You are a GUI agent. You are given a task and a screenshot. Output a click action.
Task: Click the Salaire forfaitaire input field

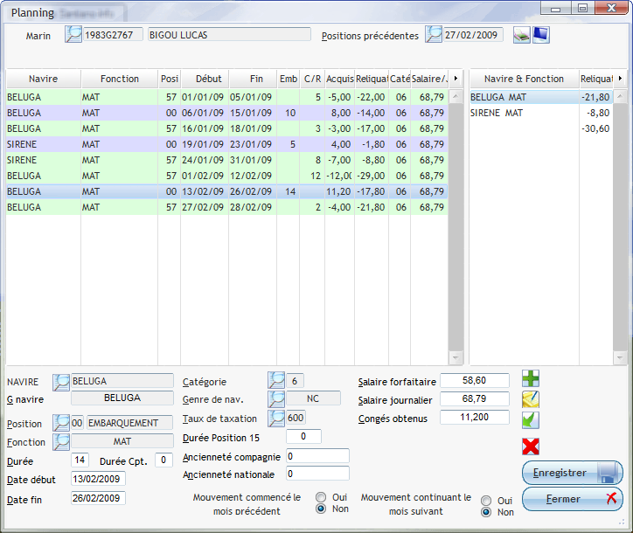click(x=475, y=380)
